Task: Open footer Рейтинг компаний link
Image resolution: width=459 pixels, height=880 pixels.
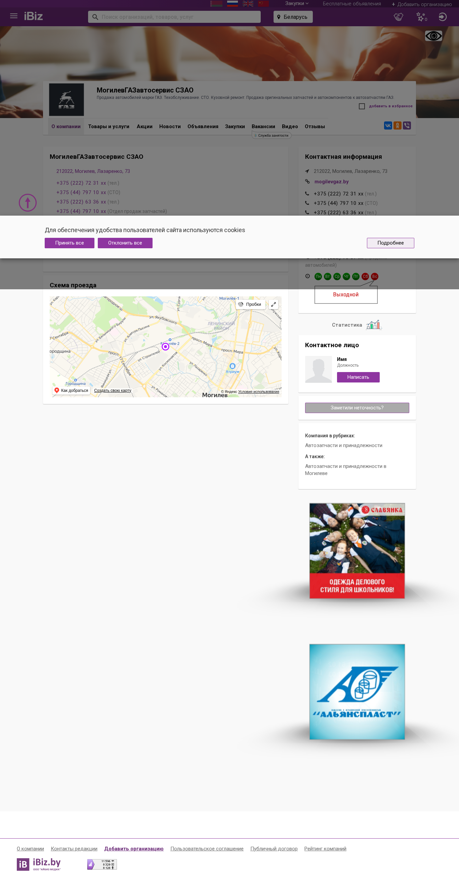Action: click(x=325, y=849)
